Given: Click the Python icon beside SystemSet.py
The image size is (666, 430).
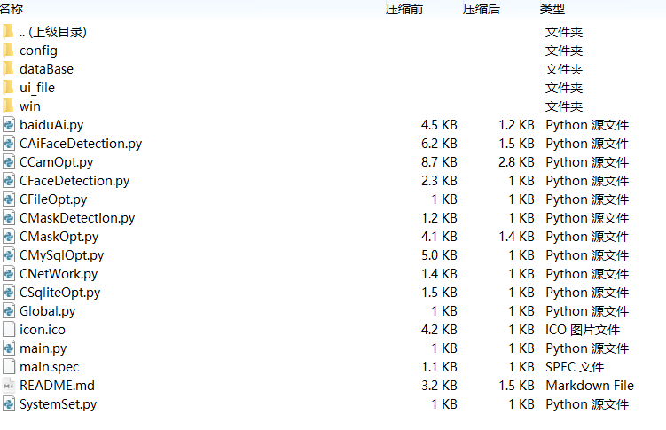Looking at the screenshot, I should [9, 404].
